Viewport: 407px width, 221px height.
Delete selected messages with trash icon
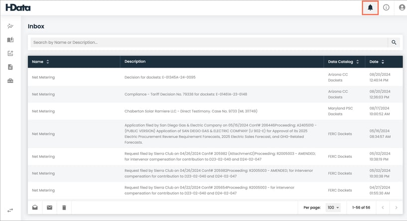(64, 208)
